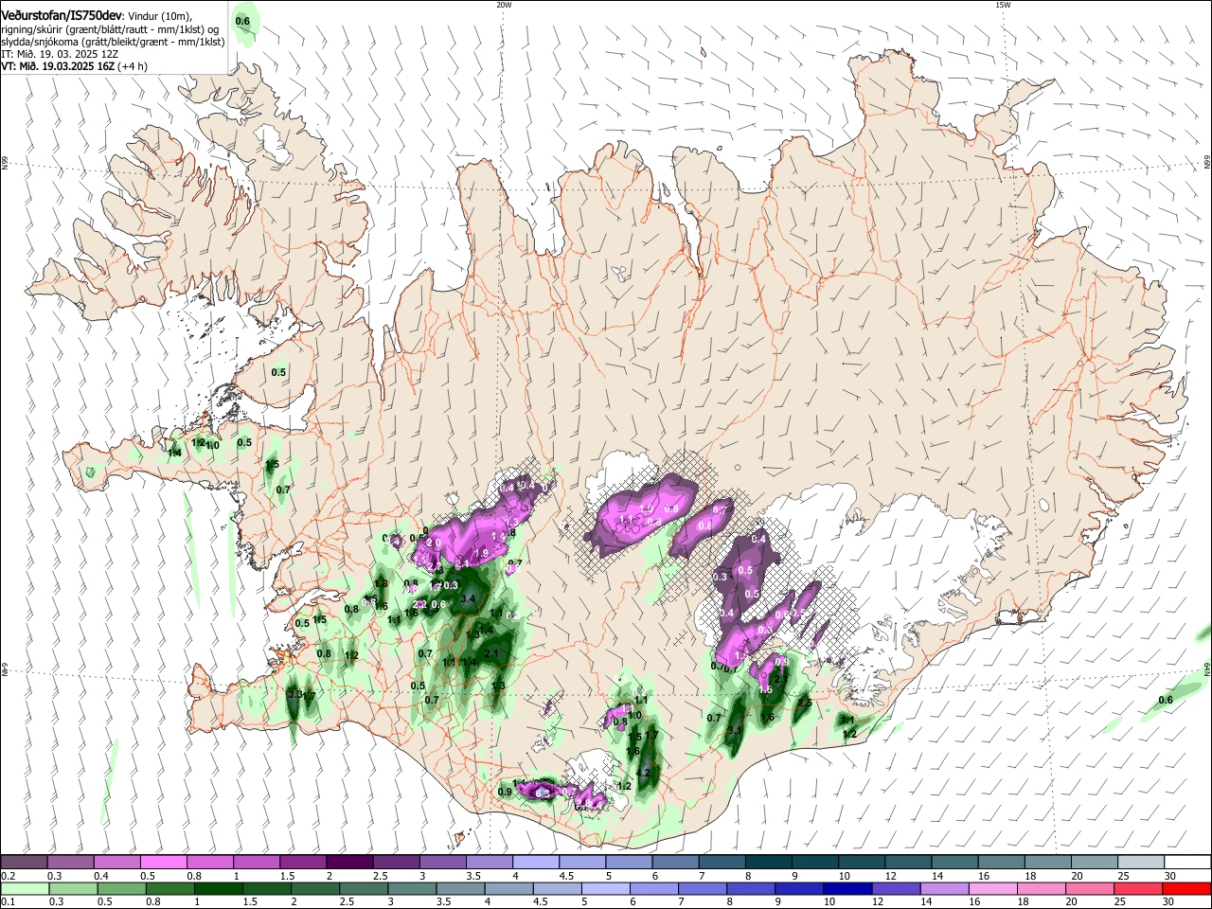Click the 0.6 value beside the title box
The width and height of the screenshot is (1212, 909).
click(x=242, y=21)
